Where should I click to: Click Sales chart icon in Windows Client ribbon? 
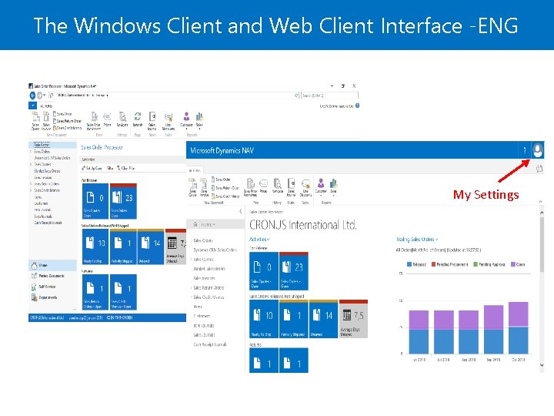(x=199, y=119)
